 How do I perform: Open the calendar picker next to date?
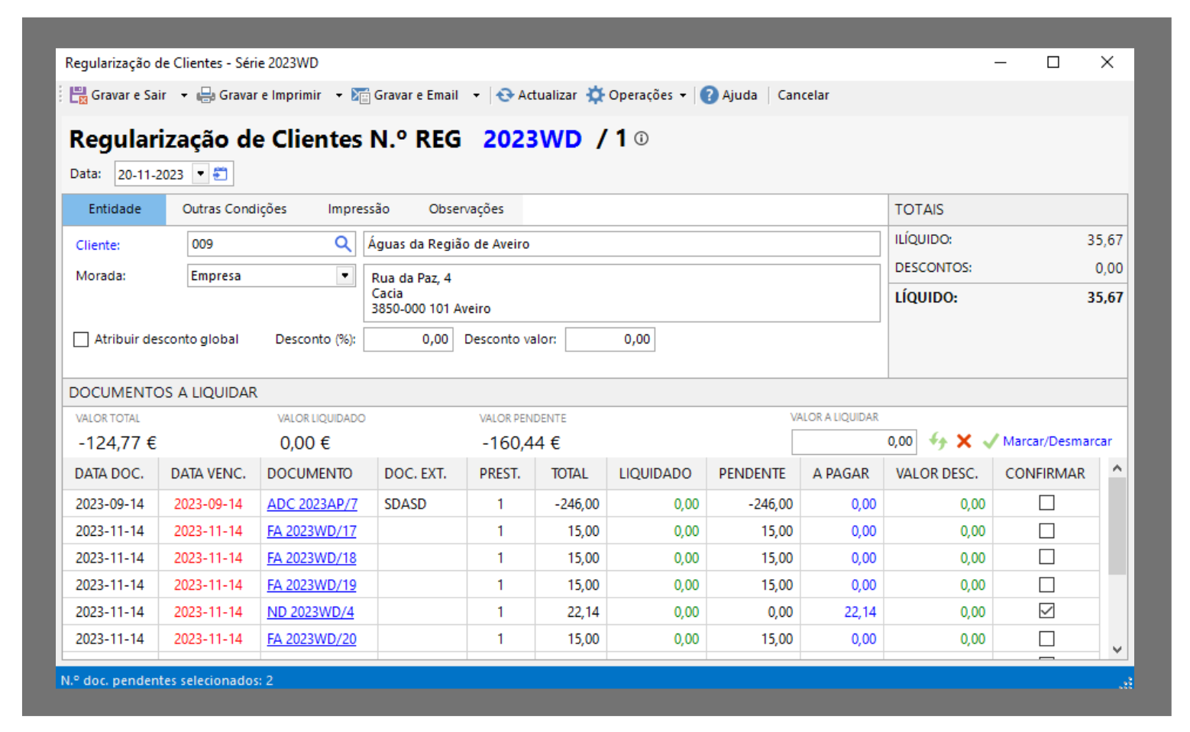pyautogui.click(x=221, y=174)
